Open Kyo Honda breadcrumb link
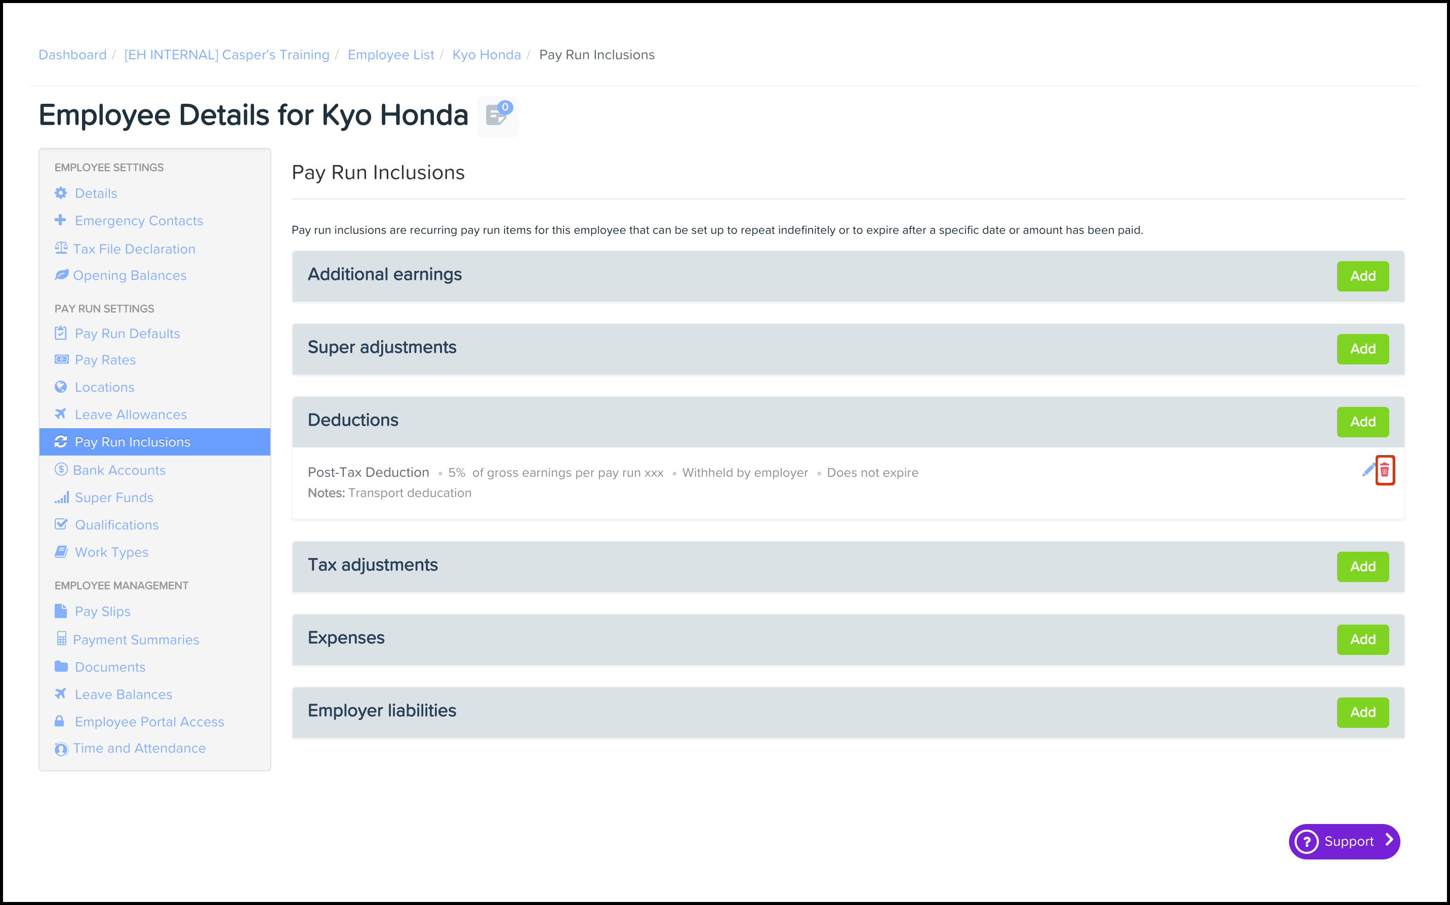Viewport: 1450px width, 905px height. click(x=486, y=55)
